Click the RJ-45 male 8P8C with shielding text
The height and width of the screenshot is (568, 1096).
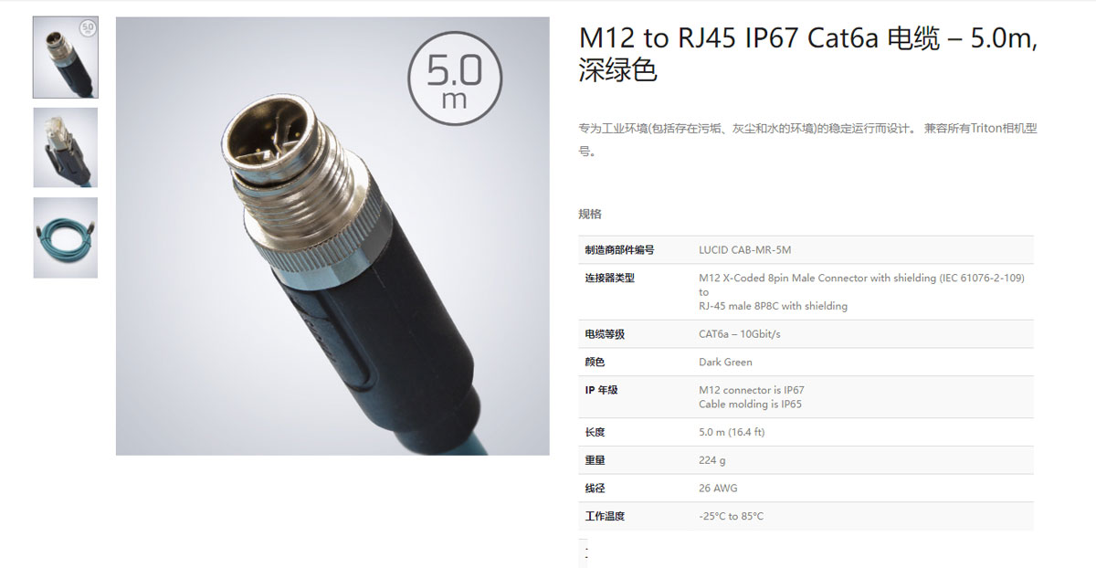(773, 306)
